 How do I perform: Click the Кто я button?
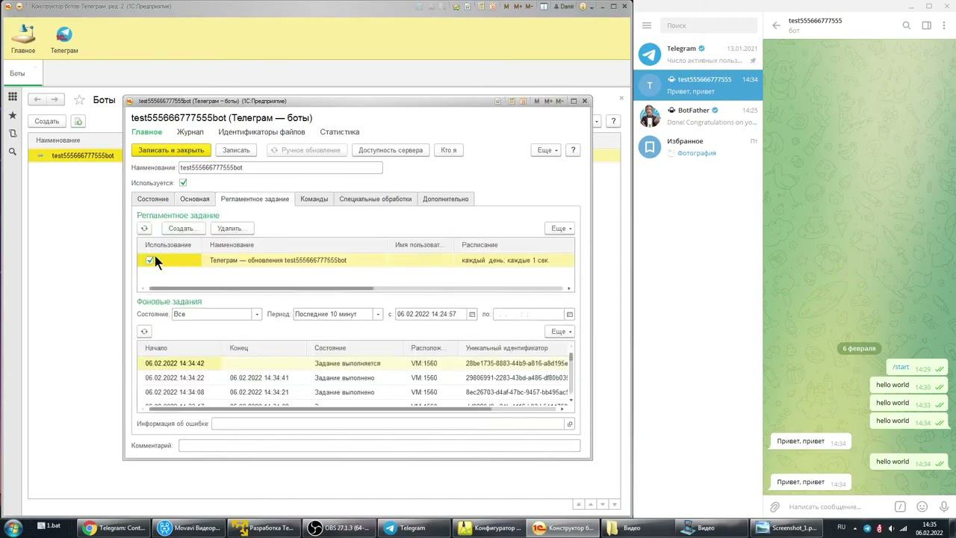click(x=449, y=150)
